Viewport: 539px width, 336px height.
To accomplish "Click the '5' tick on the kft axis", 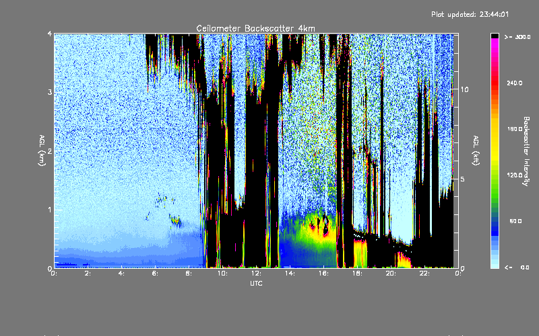I will [x=463, y=179].
